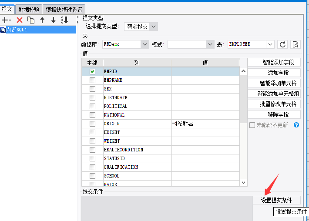Check primary key box for NATIONAL
The height and width of the screenshot is (221, 309).
pyautogui.click(x=92, y=115)
